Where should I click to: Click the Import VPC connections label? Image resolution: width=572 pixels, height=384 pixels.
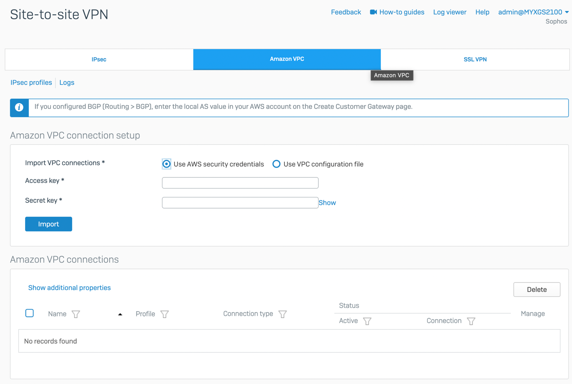(65, 163)
